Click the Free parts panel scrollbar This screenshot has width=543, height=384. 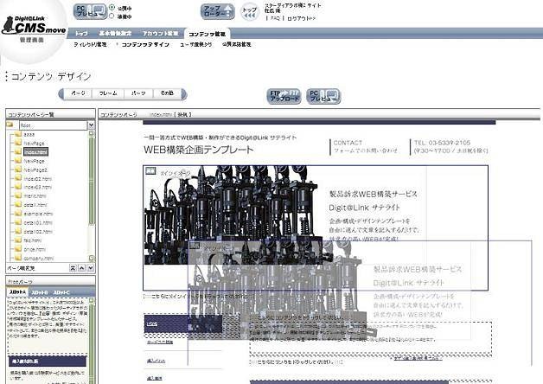click(x=92, y=341)
